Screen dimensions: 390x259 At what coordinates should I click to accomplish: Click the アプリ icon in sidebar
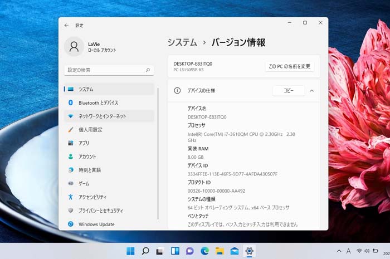[71, 143]
